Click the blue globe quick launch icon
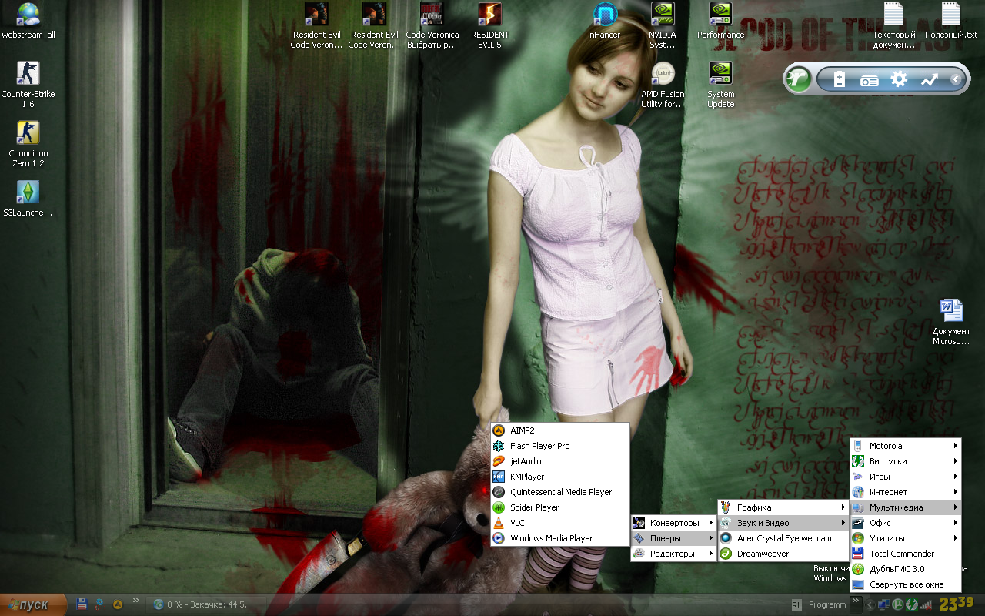This screenshot has height=616, width=985. pyautogui.click(x=100, y=604)
